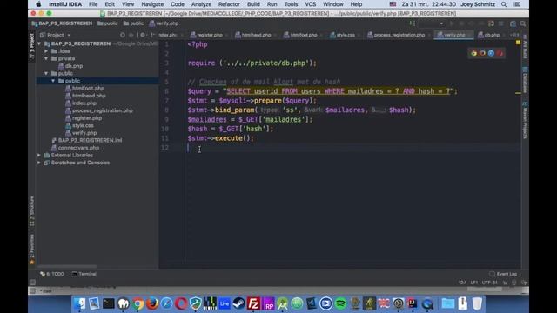557x313 pixels.
Task: Toggle Maven Projects tool window stripe
Action: pos(525,120)
